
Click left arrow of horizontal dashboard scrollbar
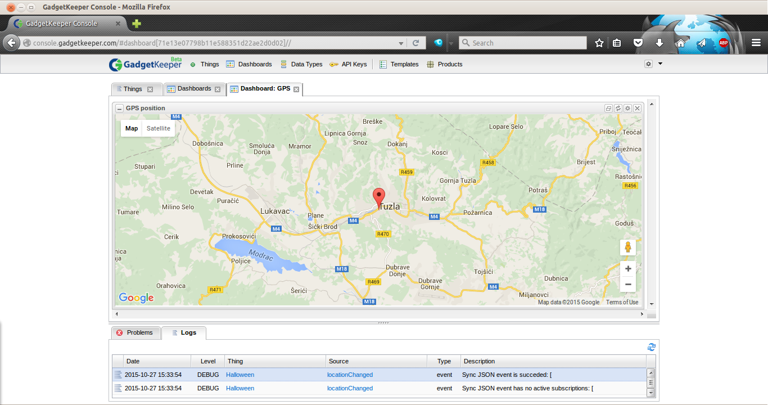pos(116,314)
